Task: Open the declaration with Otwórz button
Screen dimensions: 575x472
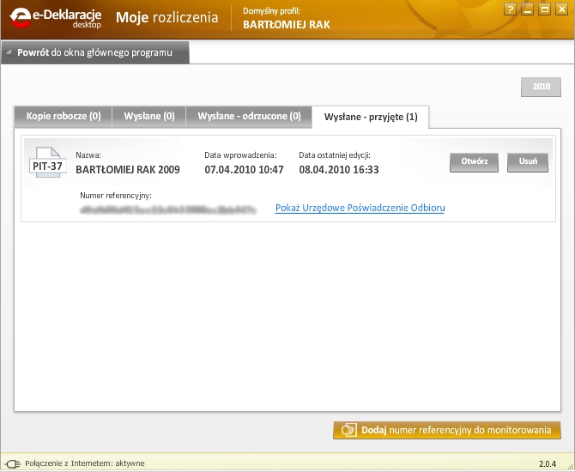Action: (474, 162)
